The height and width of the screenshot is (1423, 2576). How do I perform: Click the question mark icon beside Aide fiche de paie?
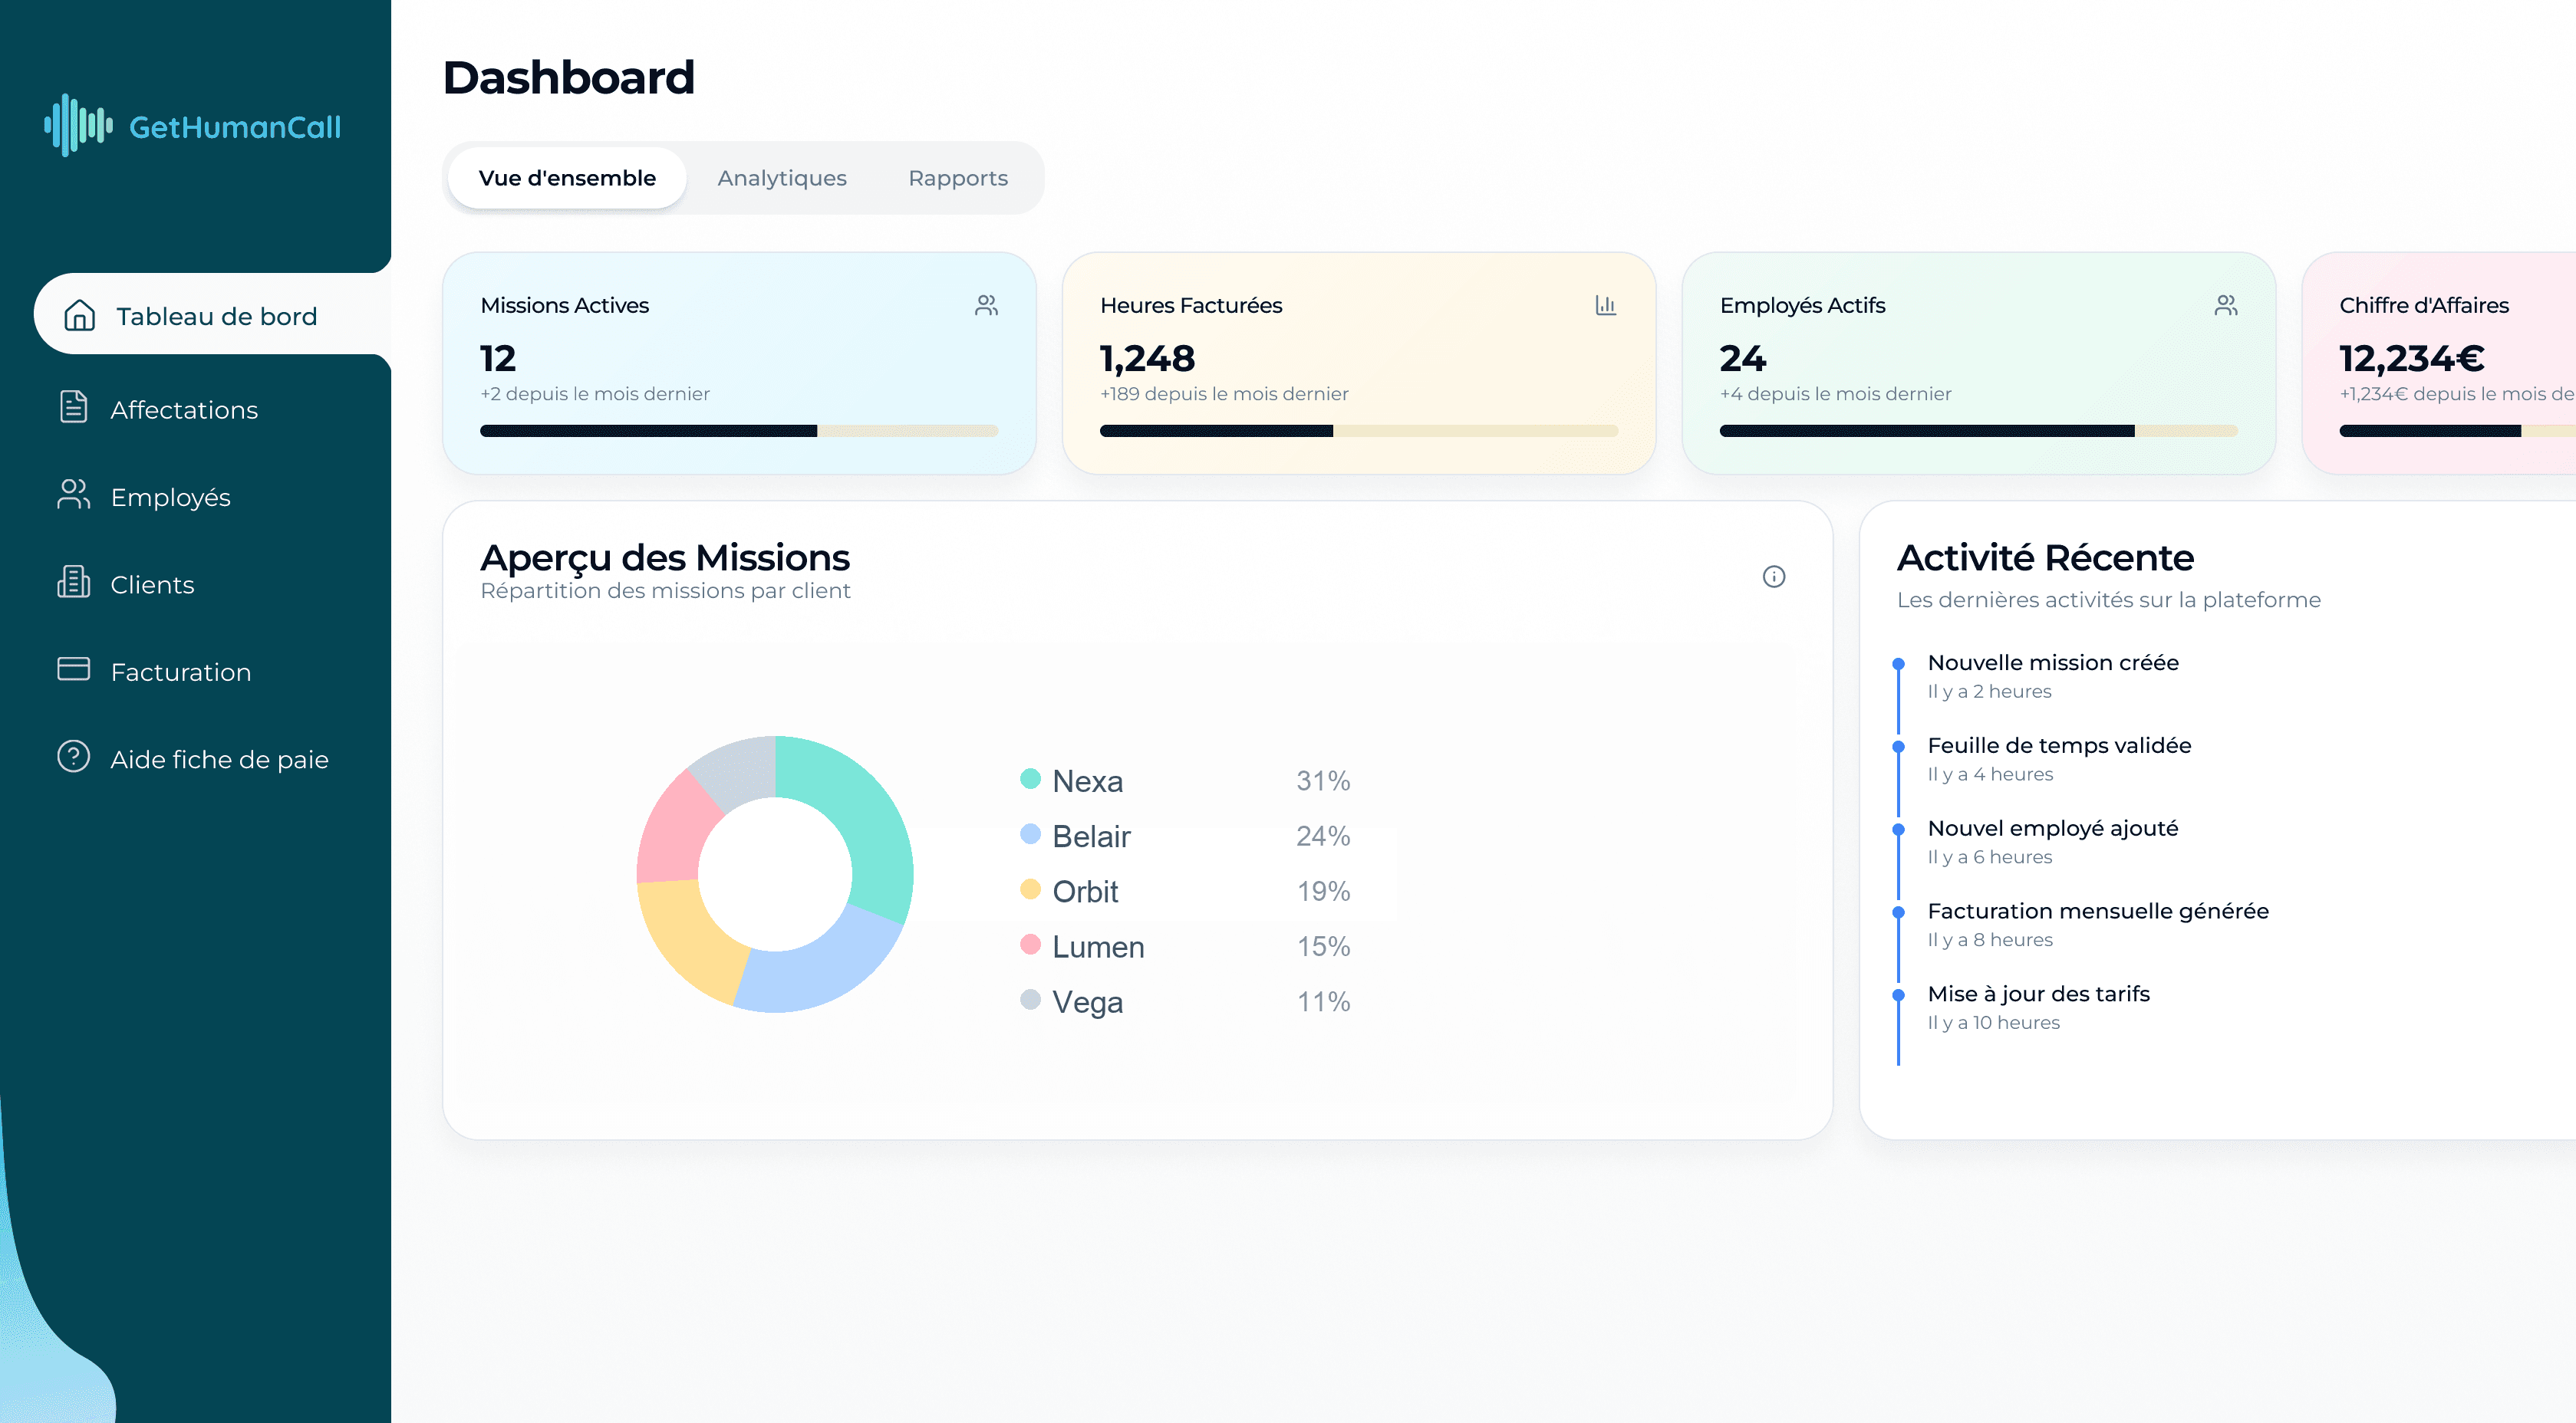[74, 757]
